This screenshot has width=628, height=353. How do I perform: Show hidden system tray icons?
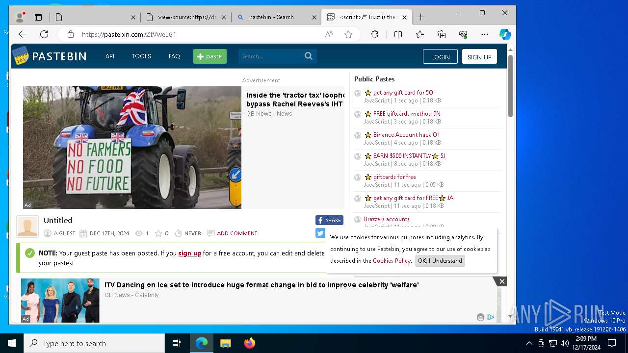click(529, 343)
